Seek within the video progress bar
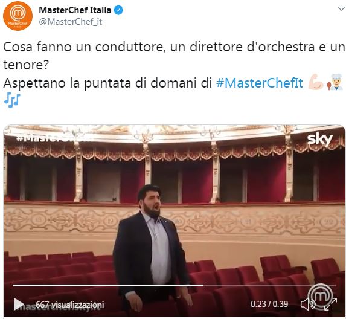346x319 pixels. click(175, 285)
